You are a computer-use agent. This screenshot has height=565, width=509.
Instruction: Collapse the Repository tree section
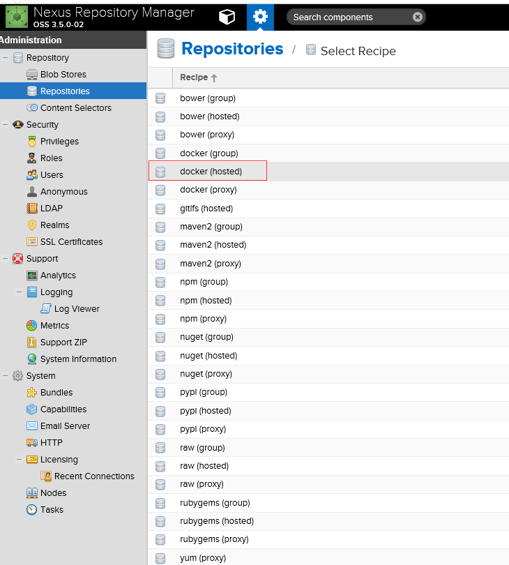[x=6, y=58]
